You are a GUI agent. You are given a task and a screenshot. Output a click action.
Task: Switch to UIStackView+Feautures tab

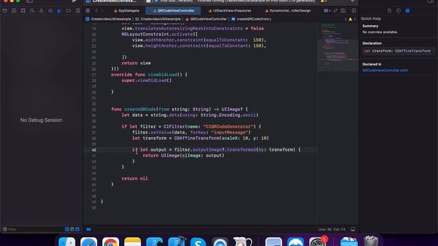[x=230, y=11]
